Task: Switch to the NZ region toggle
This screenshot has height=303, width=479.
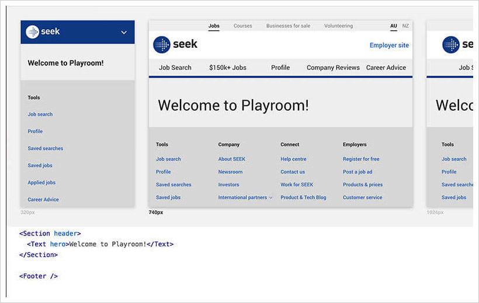Action: [x=405, y=26]
